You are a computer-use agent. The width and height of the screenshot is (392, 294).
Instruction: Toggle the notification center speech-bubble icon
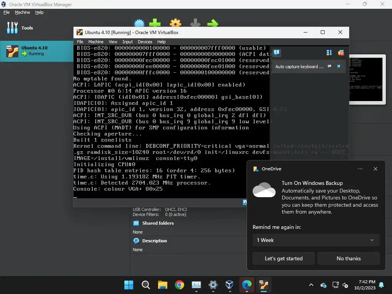(x=276, y=52)
